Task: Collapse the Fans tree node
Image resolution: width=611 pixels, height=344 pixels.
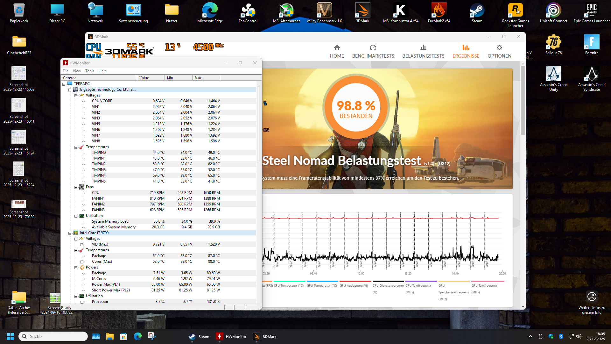Action: coord(76,187)
